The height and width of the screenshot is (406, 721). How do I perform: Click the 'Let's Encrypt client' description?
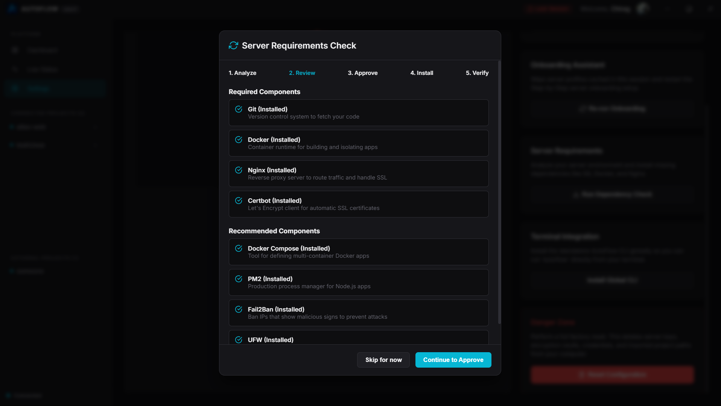click(314, 208)
